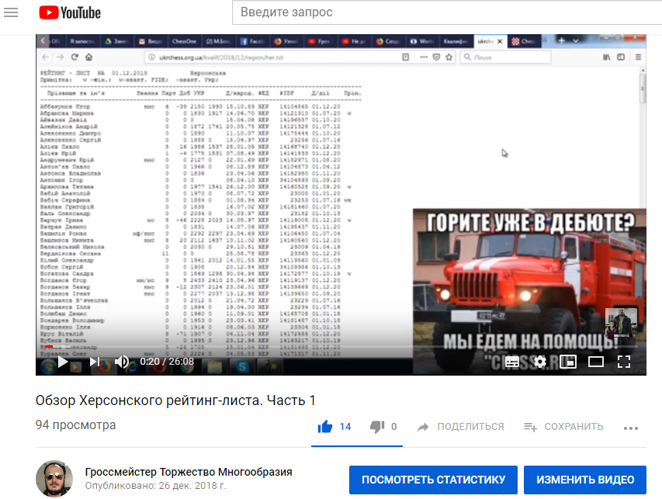Image resolution: width=662 pixels, height=499 pixels.
Task: Open the YouTube hamburger guide menu
Action: tap(11, 12)
